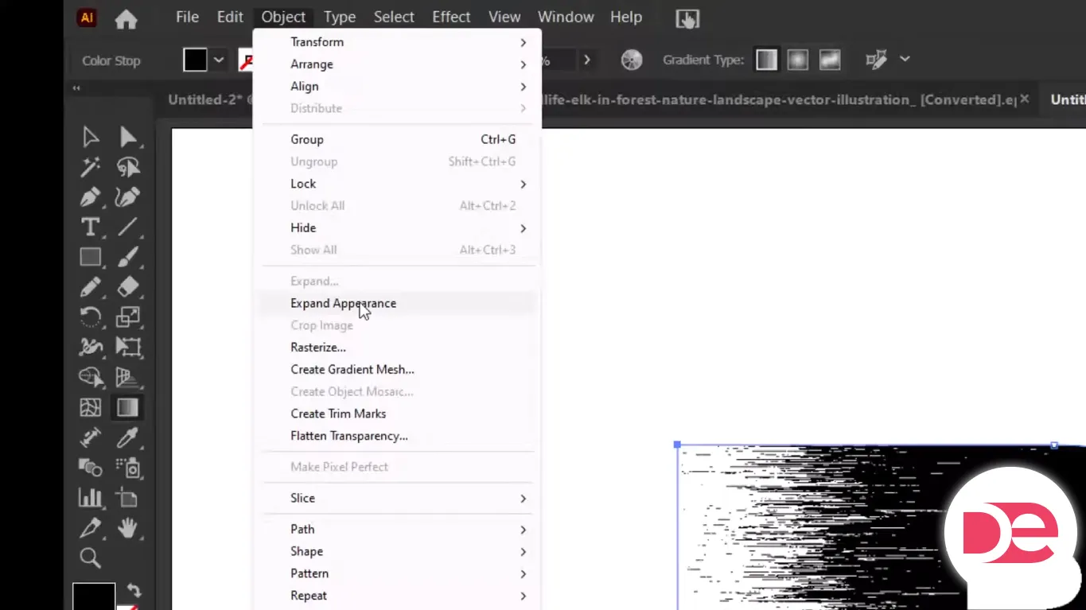Pick the Lasso tool
Screen dimensions: 1086x610
point(128,167)
